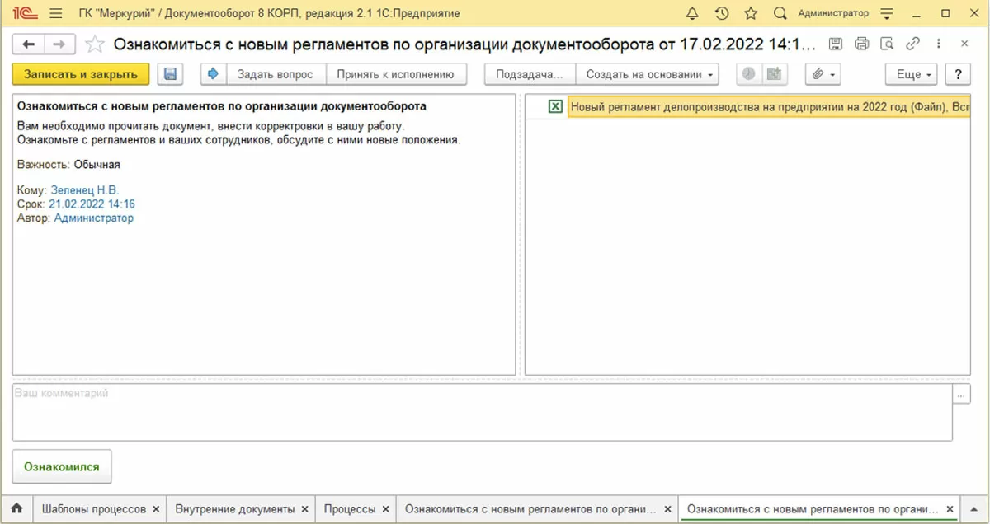Screen dimensions: 990x524
Task: Go forward with the right arrow
Action: click(x=59, y=44)
